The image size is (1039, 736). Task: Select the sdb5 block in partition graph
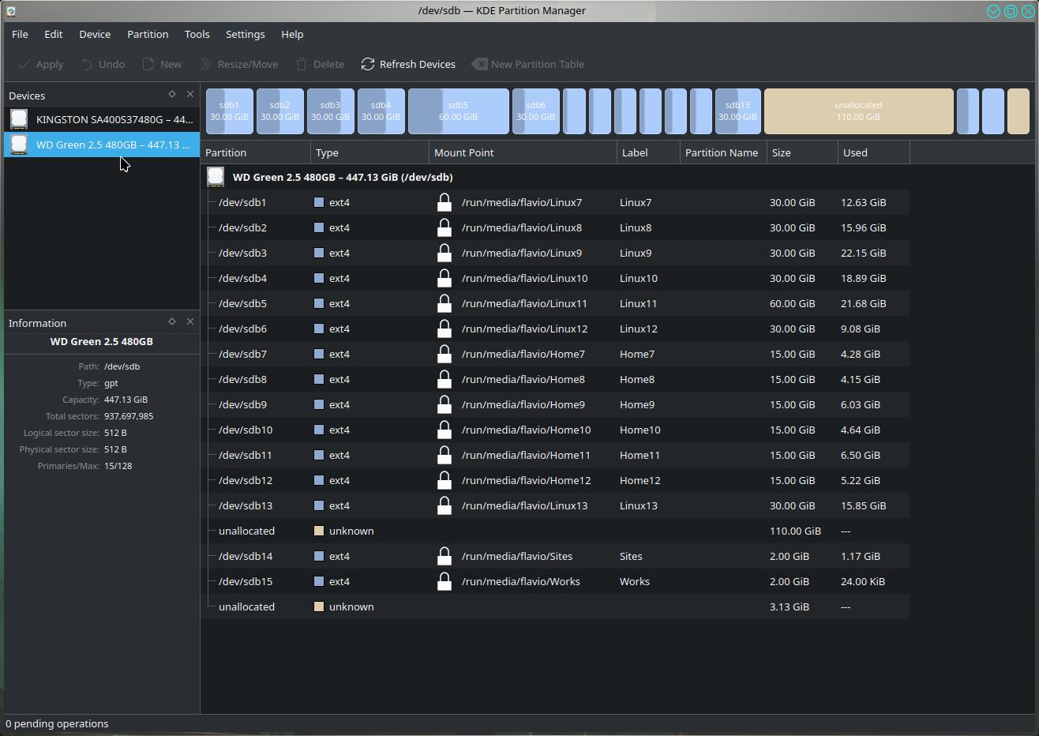[x=459, y=111]
